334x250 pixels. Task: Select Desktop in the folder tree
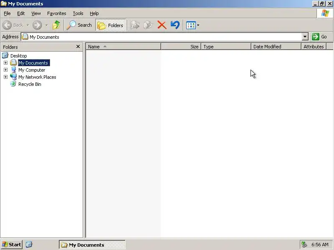click(x=19, y=56)
